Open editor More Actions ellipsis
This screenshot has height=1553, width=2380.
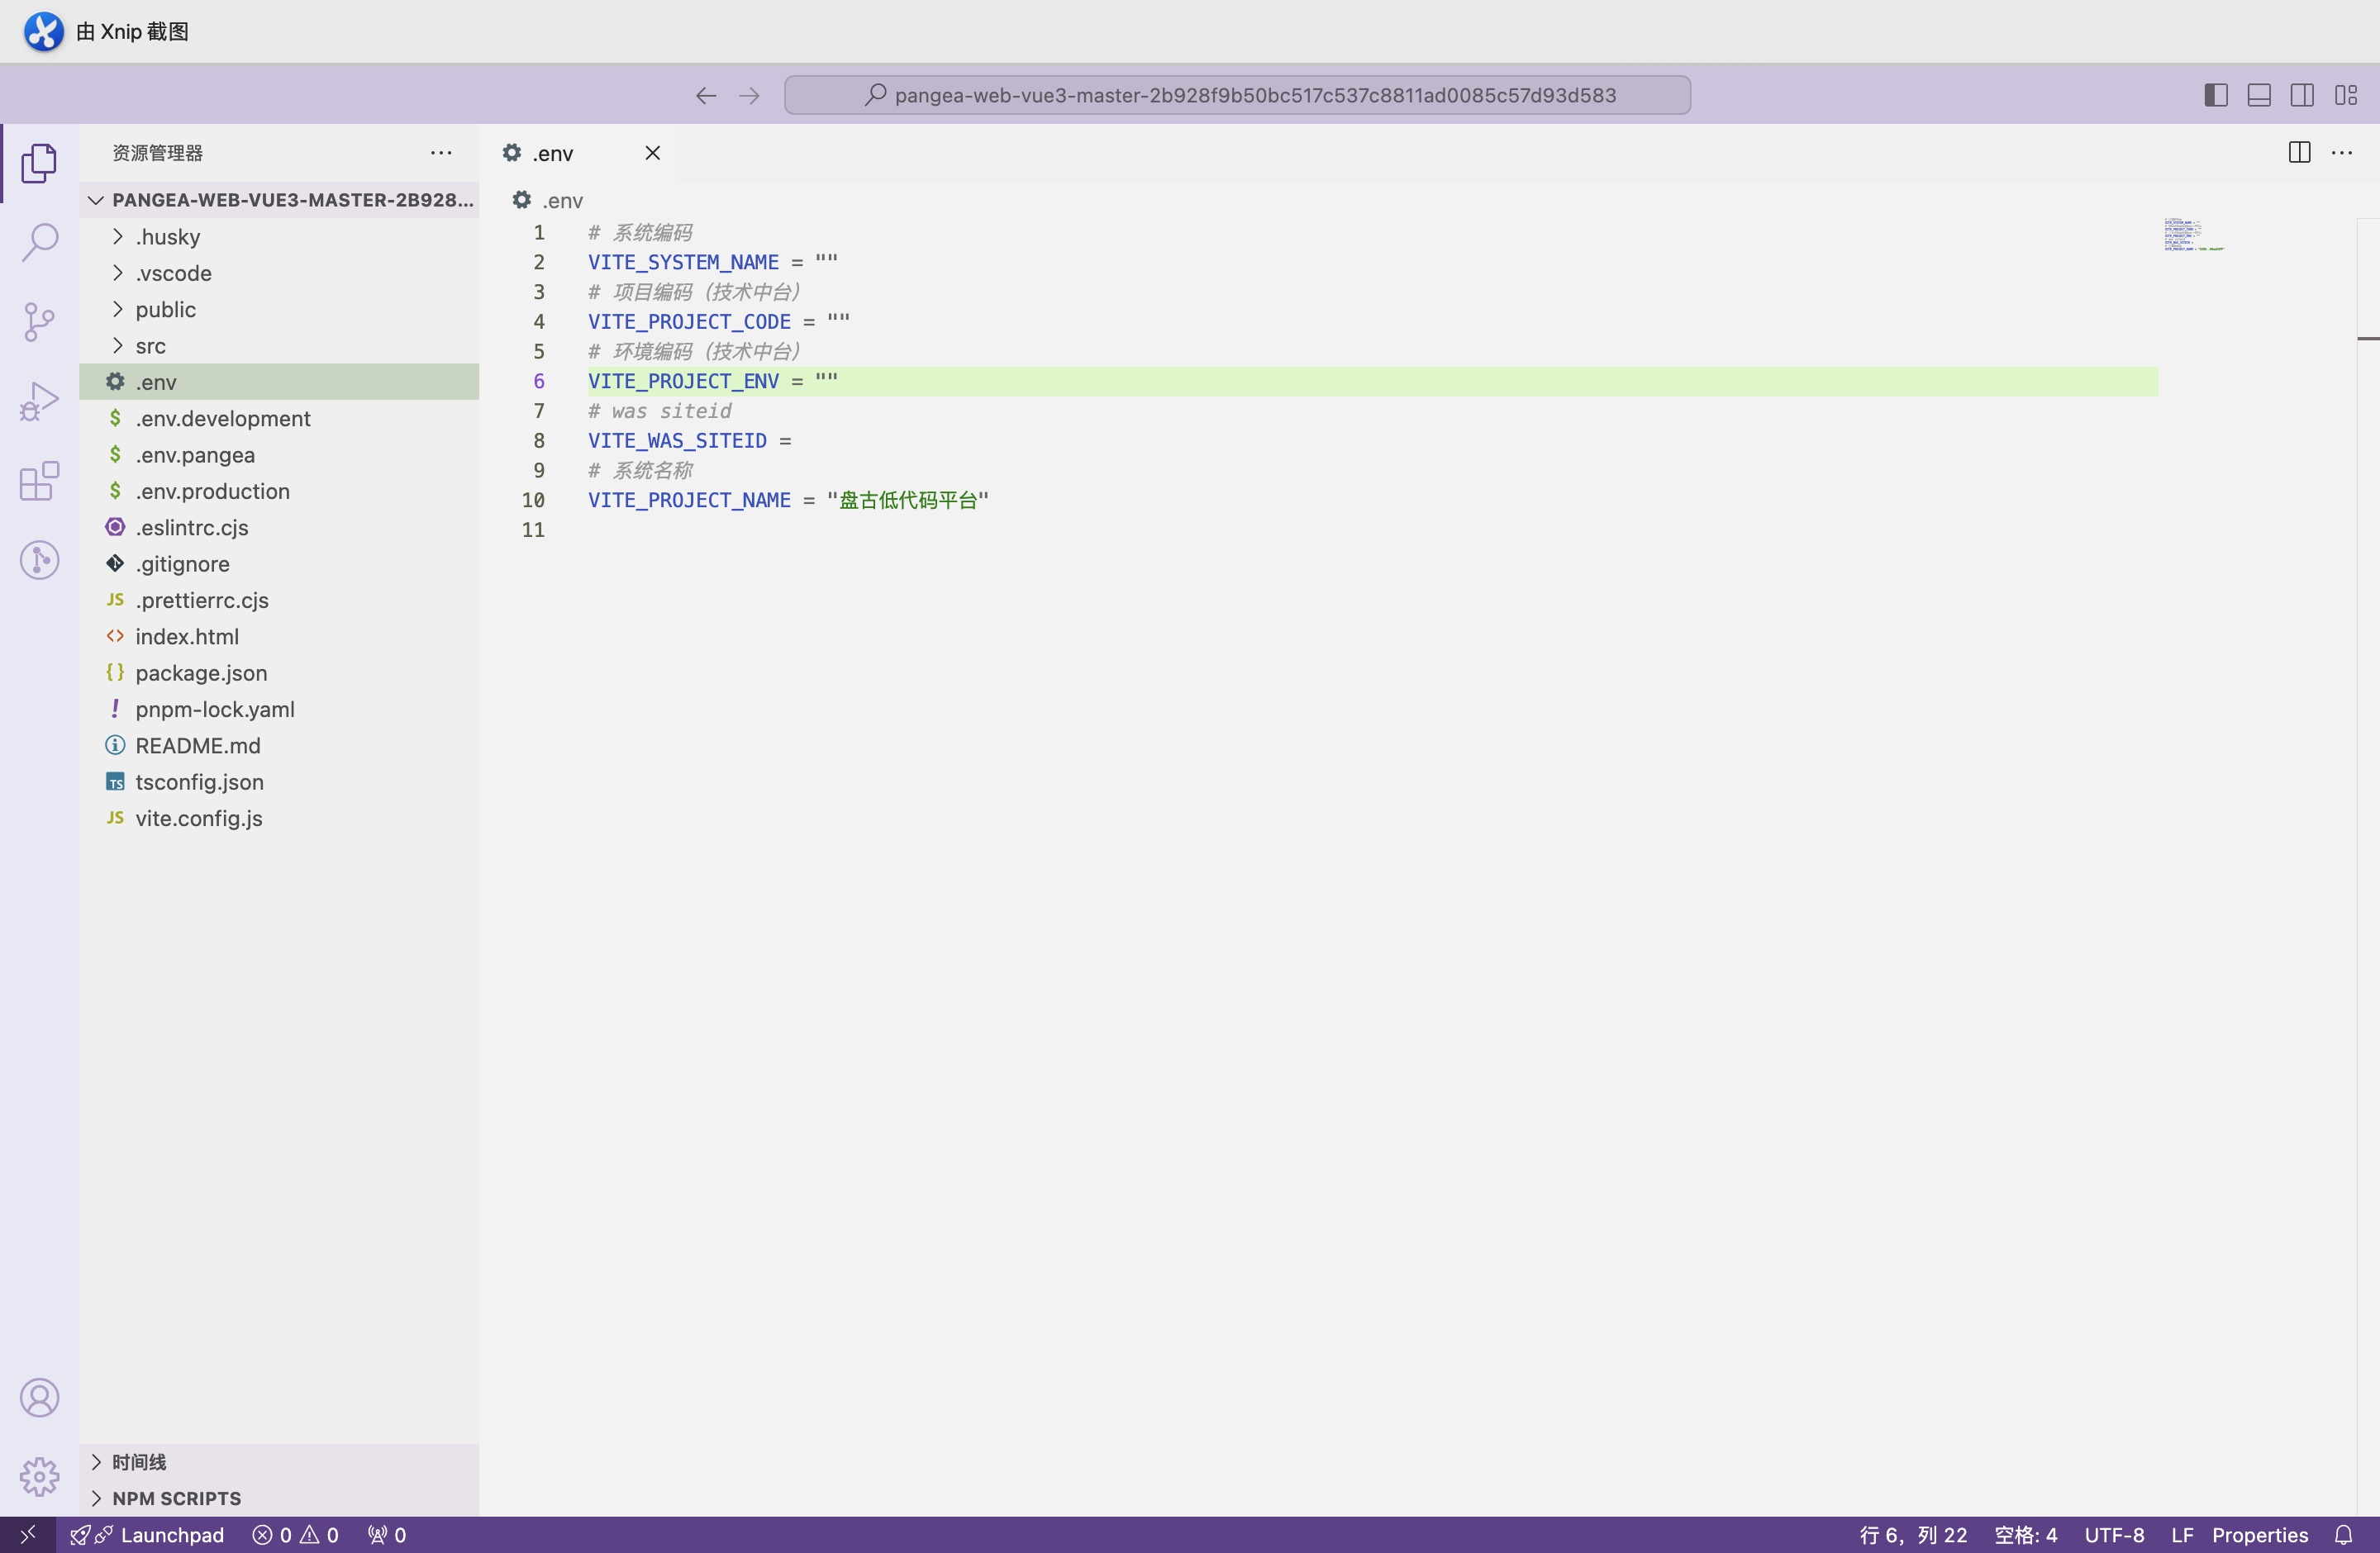coord(2342,153)
